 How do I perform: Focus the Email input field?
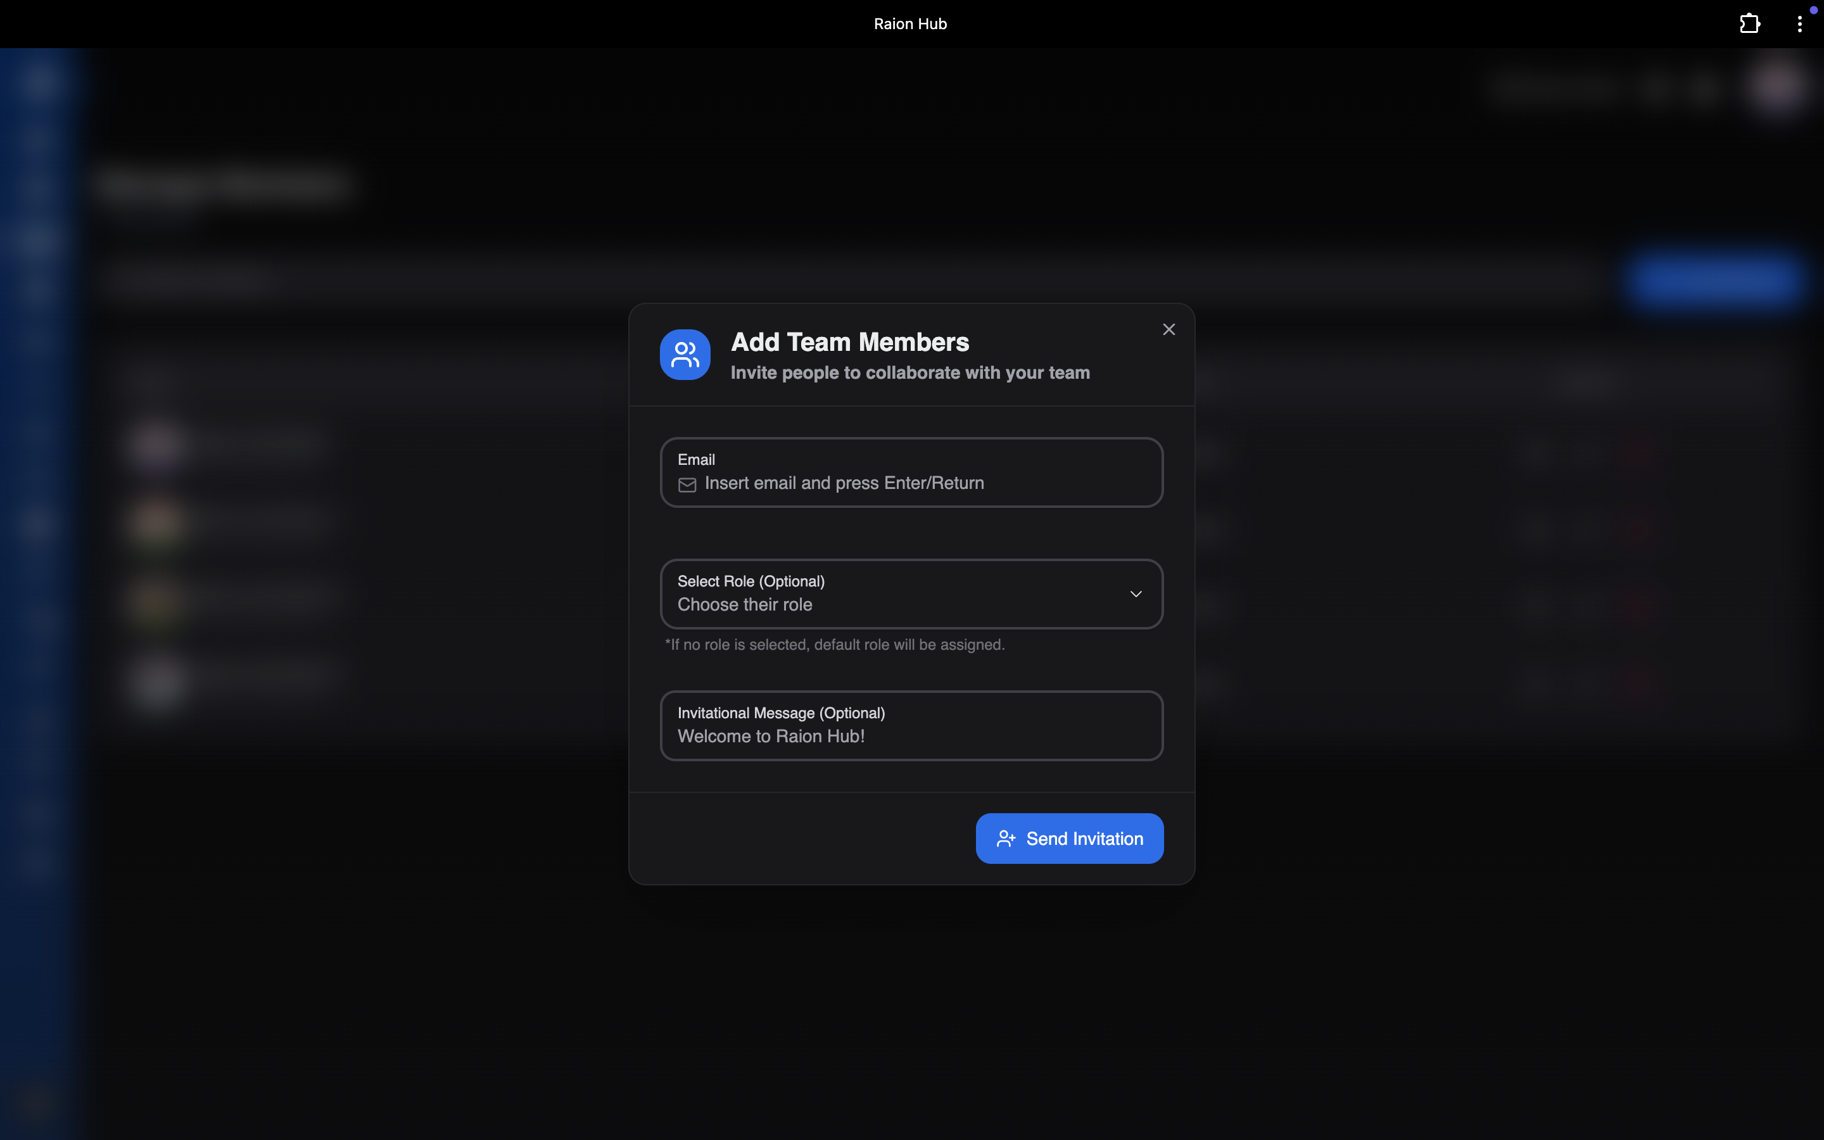click(911, 472)
